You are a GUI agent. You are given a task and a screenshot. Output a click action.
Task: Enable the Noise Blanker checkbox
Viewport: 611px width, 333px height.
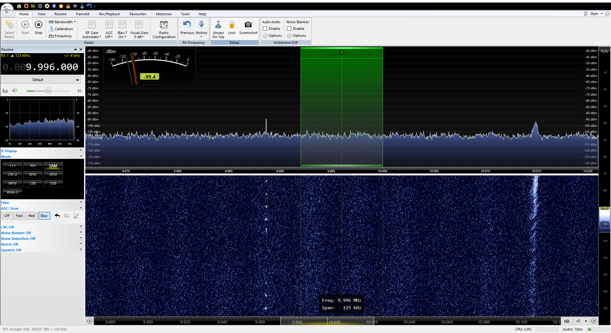289,29
